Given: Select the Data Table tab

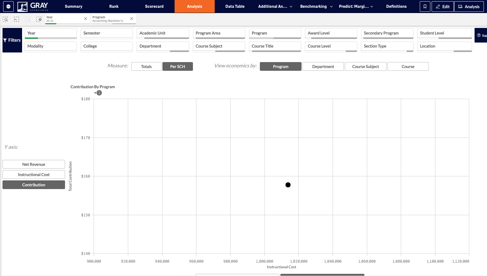Looking at the screenshot, I should (235, 7).
